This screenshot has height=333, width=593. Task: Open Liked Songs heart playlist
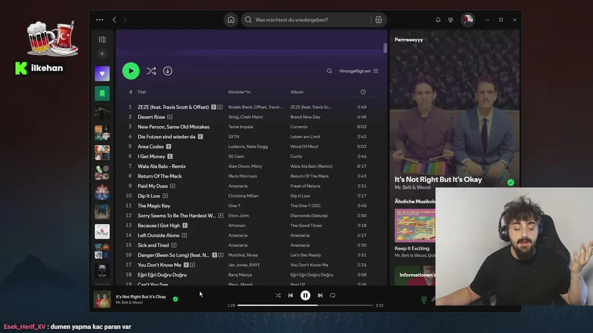pos(102,74)
